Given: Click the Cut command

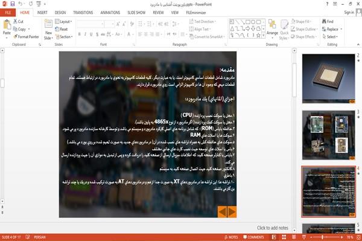Looking at the screenshot, I should coord(18,22).
